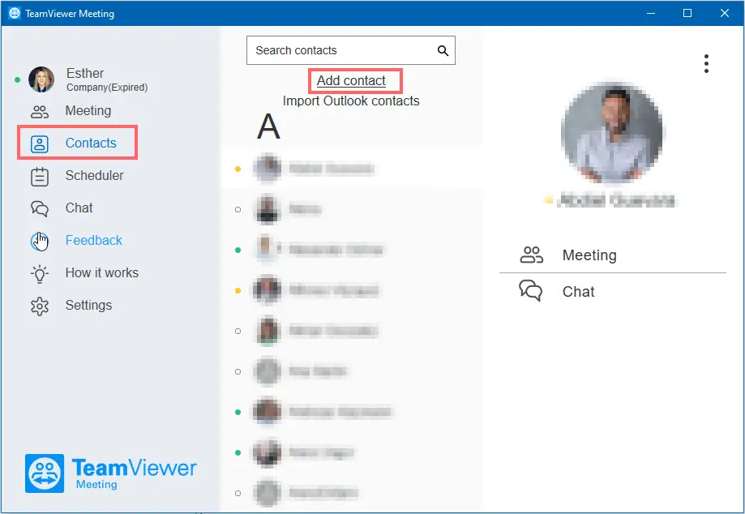Viewport: 745px width, 514px height.
Task: Click Esther's profile avatar
Action: pos(41,79)
